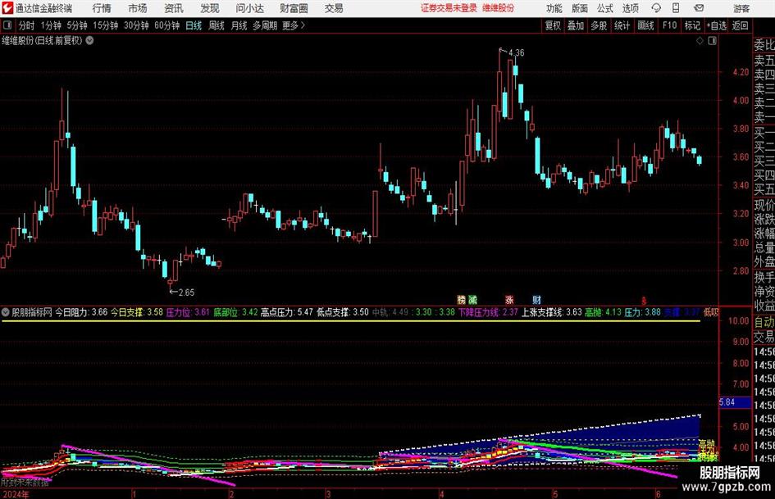Switch to the 5分钟 period
775x499 pixels.
coord(76,25)
